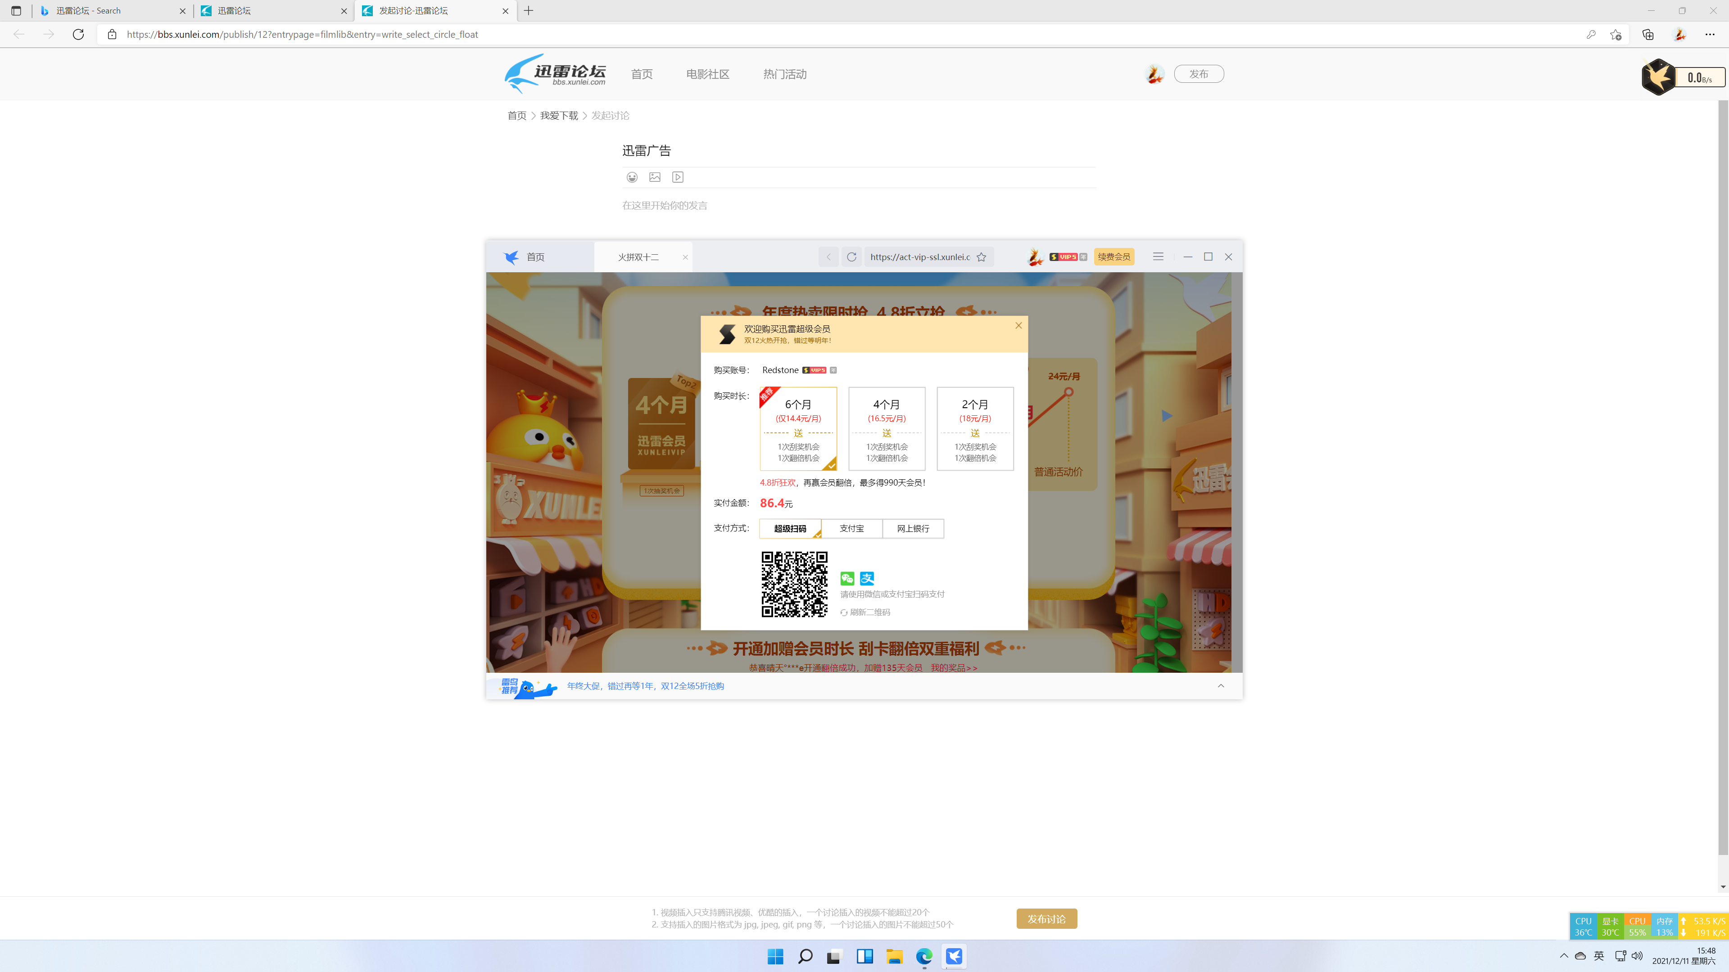The image size is (1729, 972).
Task: Insert an emoji in the post editor
Action: [632, 177]
